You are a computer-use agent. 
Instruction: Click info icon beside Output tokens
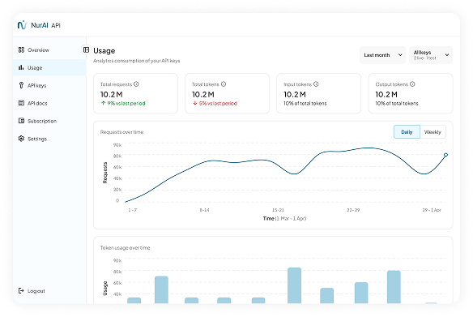coord(412,84)
